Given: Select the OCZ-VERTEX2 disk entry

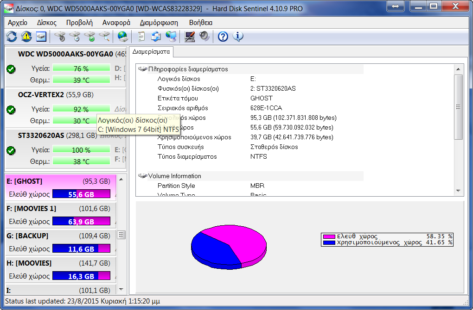Looking at the screenshot, I should (66, 108).
